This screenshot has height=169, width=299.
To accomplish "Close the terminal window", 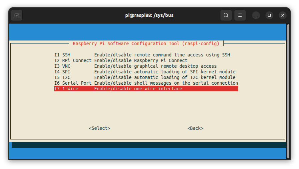I will (x=283, y=15).
